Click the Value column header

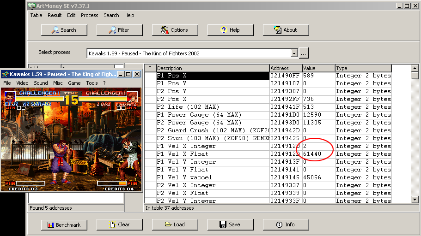click(318, 68)
